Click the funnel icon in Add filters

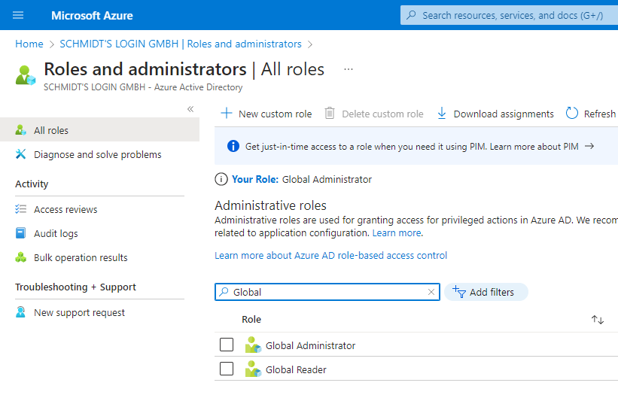[x=459, y=292]
